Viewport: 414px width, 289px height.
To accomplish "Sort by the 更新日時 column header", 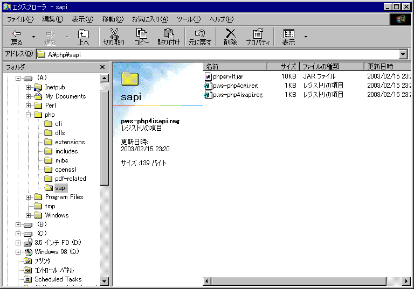I will 388,66.
